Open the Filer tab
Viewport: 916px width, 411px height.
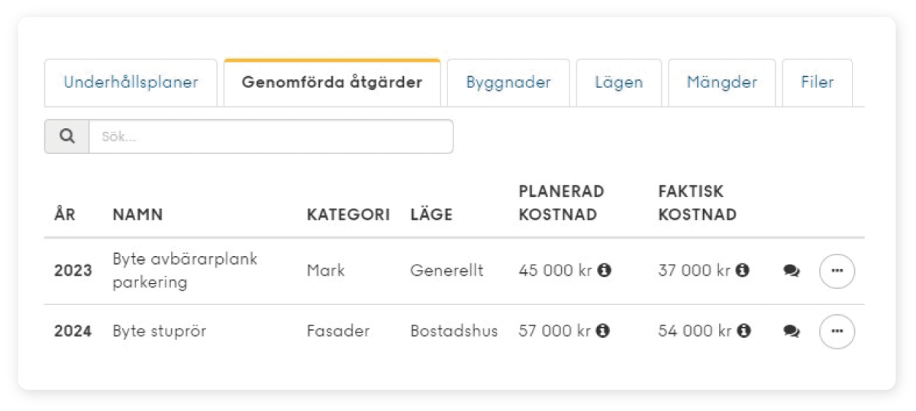pyautogui.click(x=817, y=82)
